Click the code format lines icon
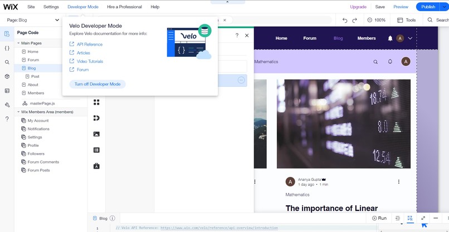The height and width of the screenshot is (232, 449). pyautogui.click(x=397, y=218)
